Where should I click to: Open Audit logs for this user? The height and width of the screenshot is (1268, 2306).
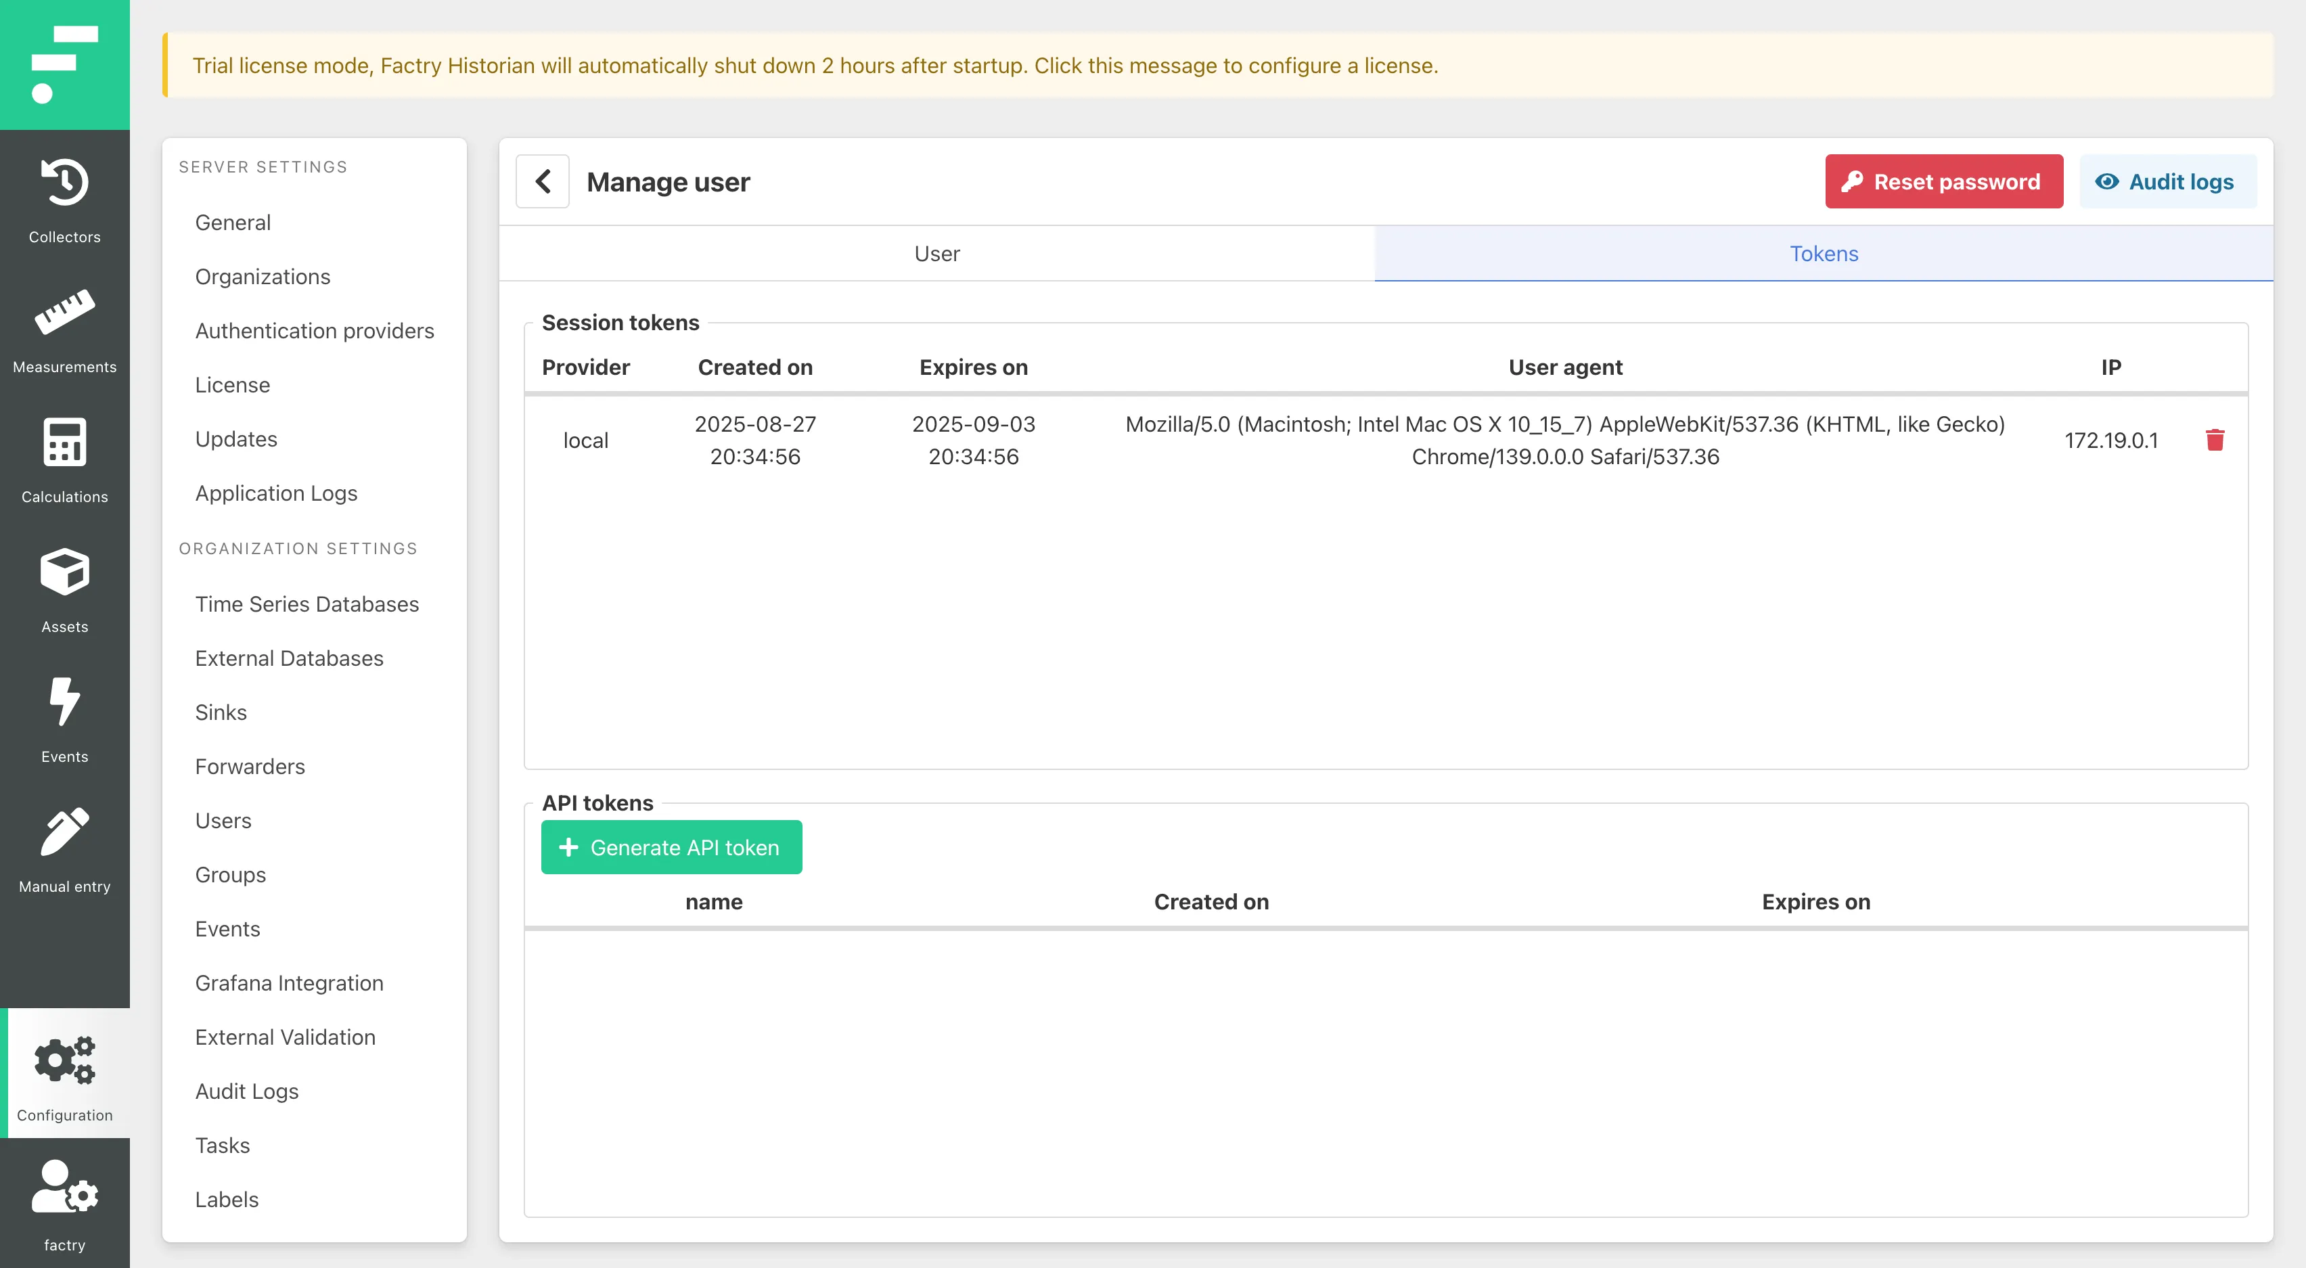[2167, 182]
